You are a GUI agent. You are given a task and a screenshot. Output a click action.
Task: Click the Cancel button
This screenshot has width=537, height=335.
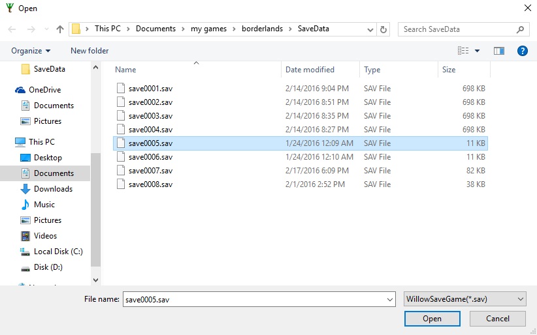coord(498,319)
